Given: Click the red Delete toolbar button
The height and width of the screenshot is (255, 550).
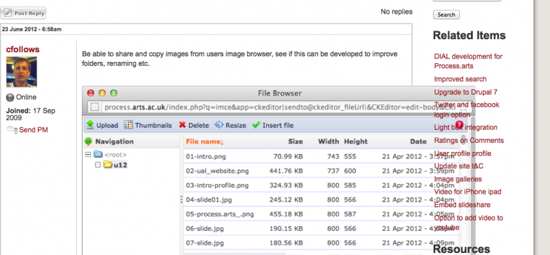Looking at the screenshot, I should [x=194, y=125].
